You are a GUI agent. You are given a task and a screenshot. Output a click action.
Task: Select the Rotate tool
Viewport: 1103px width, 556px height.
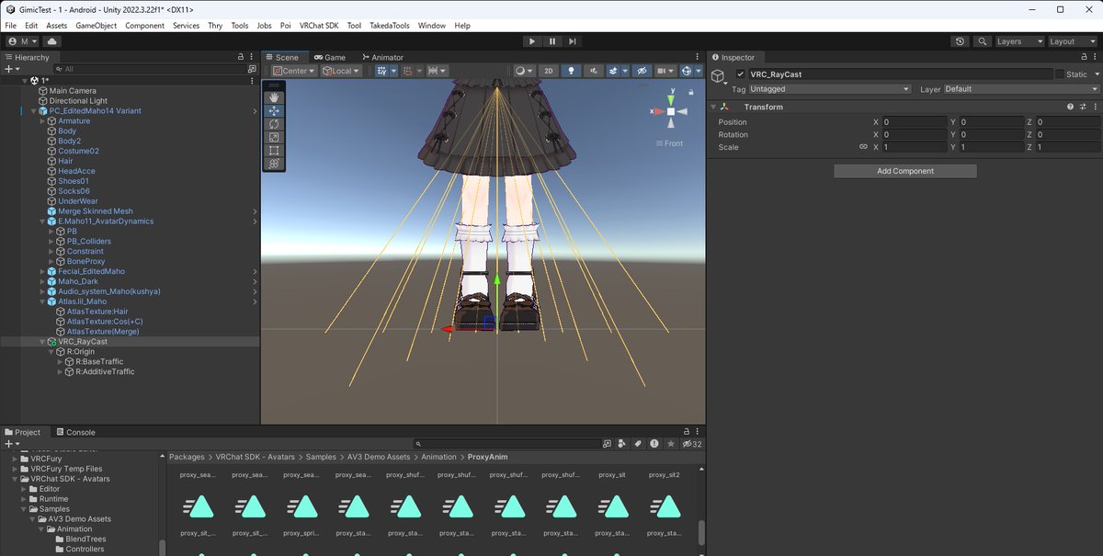tap(274, 124)
